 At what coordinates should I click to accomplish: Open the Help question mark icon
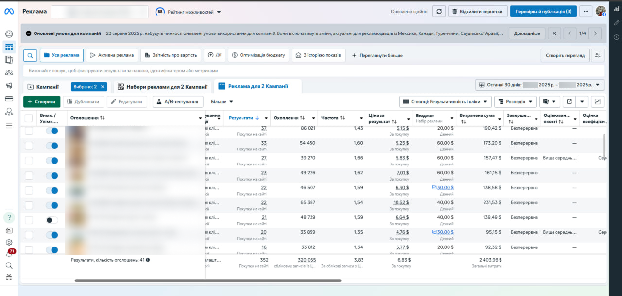pos(9,217)
